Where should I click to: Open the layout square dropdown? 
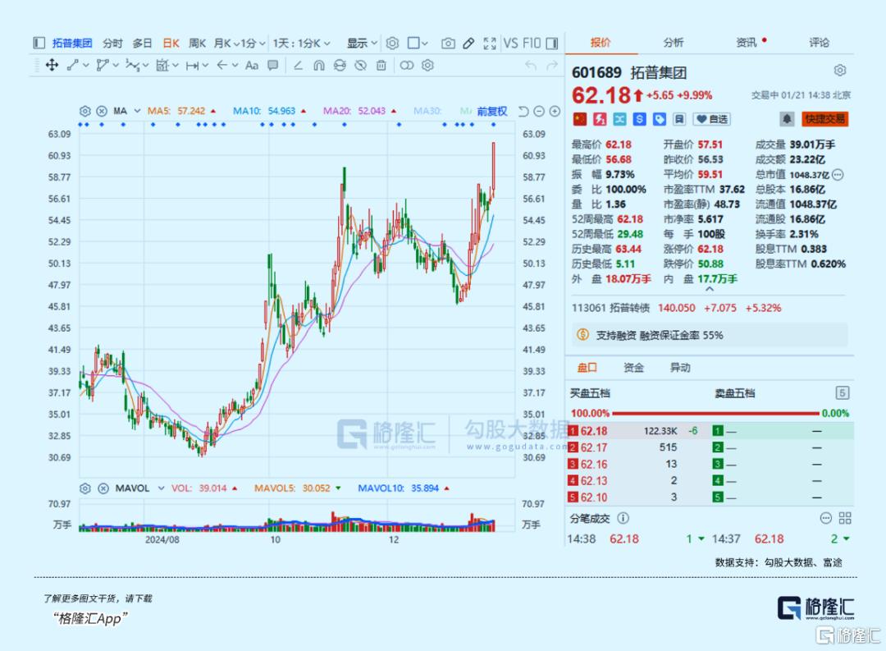[418, 43]
